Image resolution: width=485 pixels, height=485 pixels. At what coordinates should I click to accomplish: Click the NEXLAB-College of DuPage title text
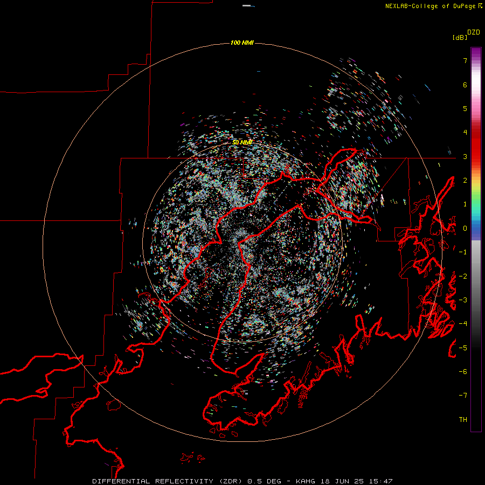click(431, 6)
